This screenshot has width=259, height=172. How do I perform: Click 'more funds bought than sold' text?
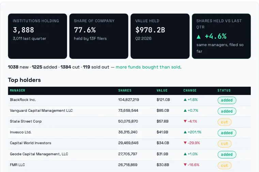point(148,67)
